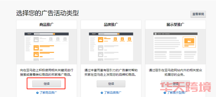Open 了解展示型推广 help link

177,93
